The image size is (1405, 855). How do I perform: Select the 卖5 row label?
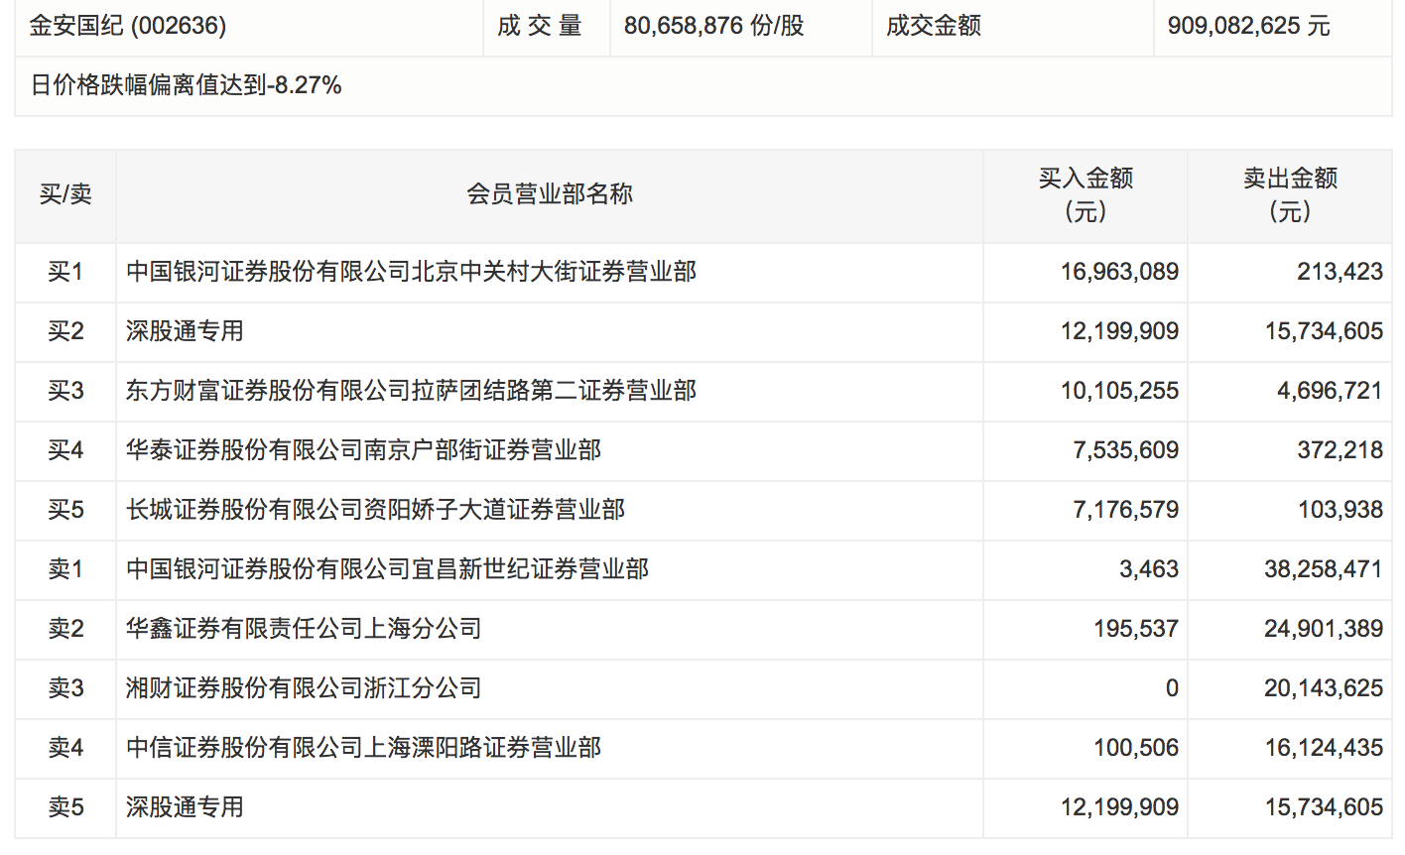[65, 807]
